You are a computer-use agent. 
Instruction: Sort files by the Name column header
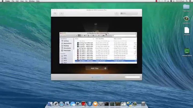[x=84, y=39]
